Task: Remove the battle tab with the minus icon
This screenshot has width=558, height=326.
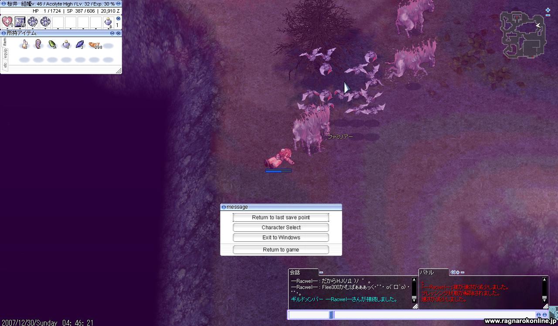Action: 463,272
